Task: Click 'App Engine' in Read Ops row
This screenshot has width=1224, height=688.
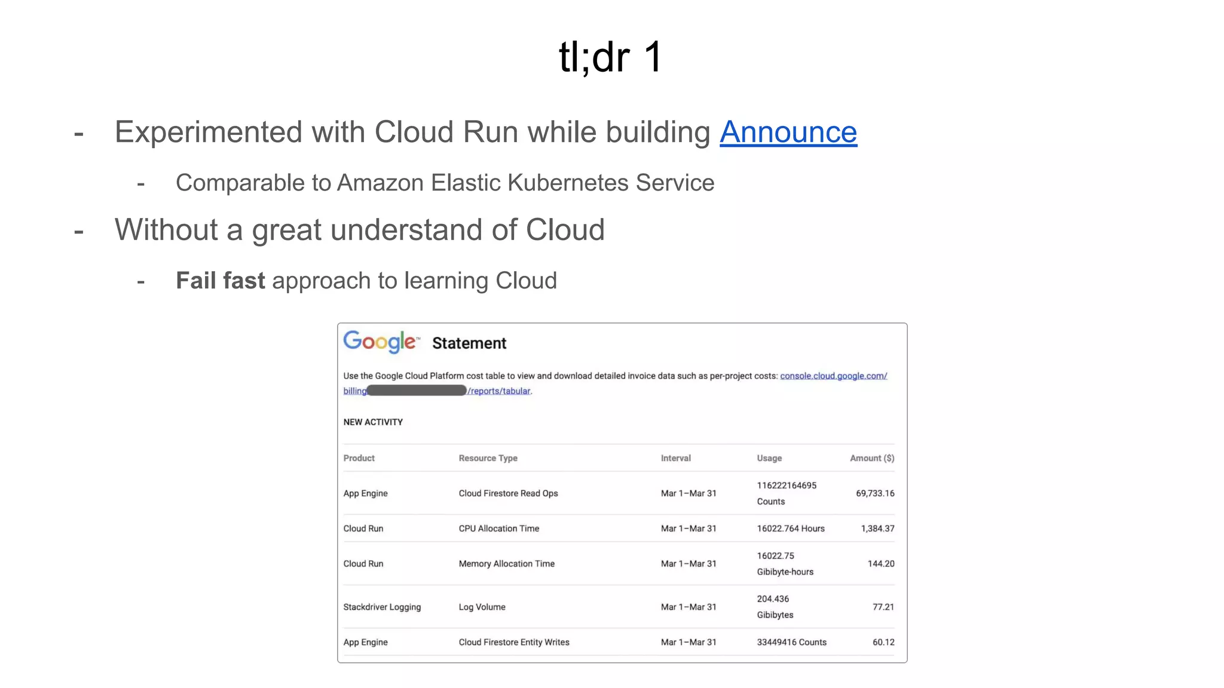Action: [x=365, y=493]
